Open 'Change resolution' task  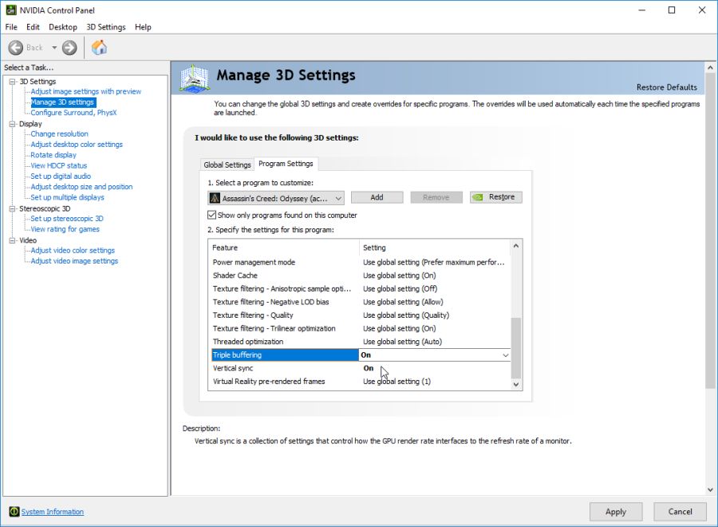tap(60, 134)
